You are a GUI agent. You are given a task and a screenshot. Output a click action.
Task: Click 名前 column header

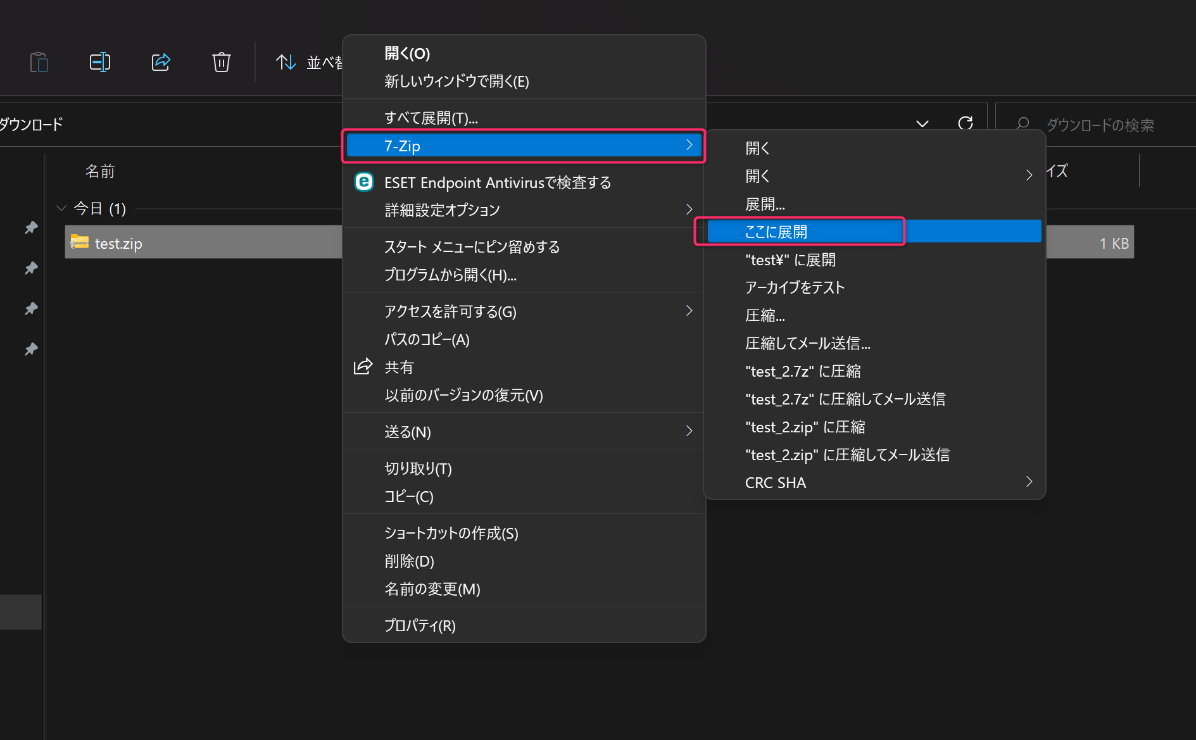coord(100,172)
